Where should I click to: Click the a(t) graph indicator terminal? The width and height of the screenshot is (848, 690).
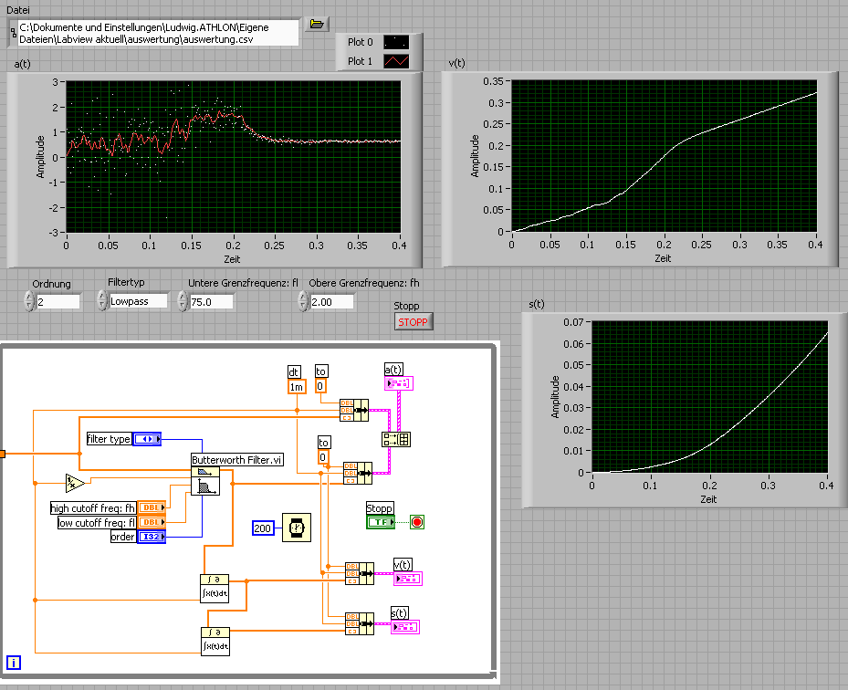[401, 383]
